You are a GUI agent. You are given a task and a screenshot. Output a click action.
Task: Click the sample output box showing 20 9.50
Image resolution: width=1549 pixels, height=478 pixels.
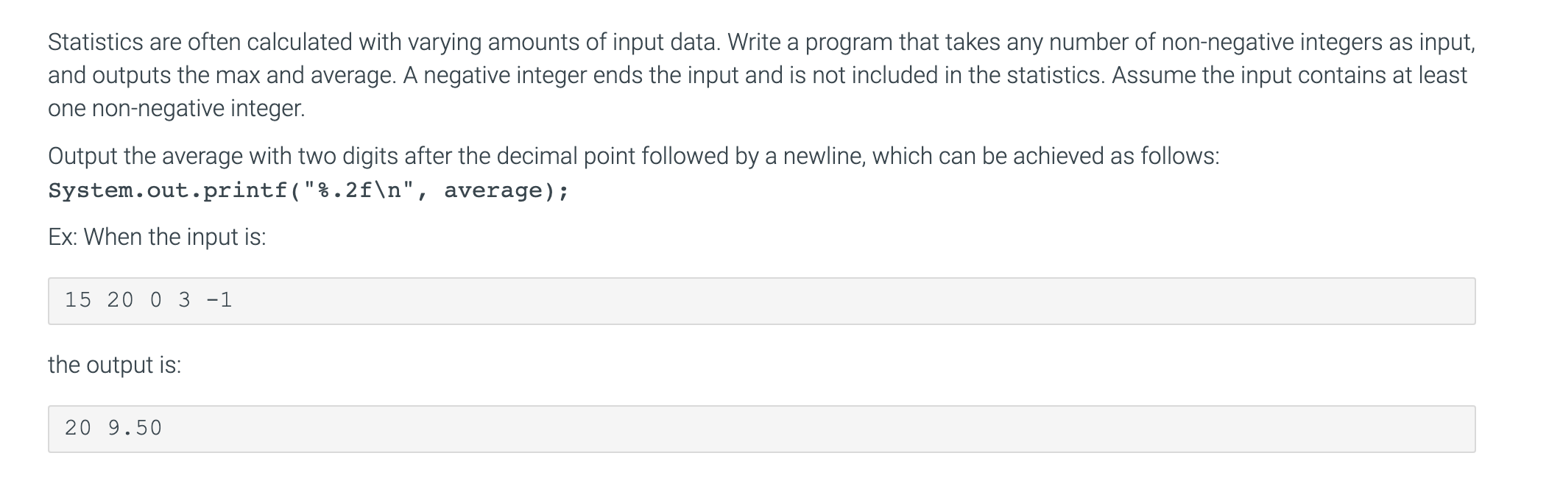[x=761, y=429]
